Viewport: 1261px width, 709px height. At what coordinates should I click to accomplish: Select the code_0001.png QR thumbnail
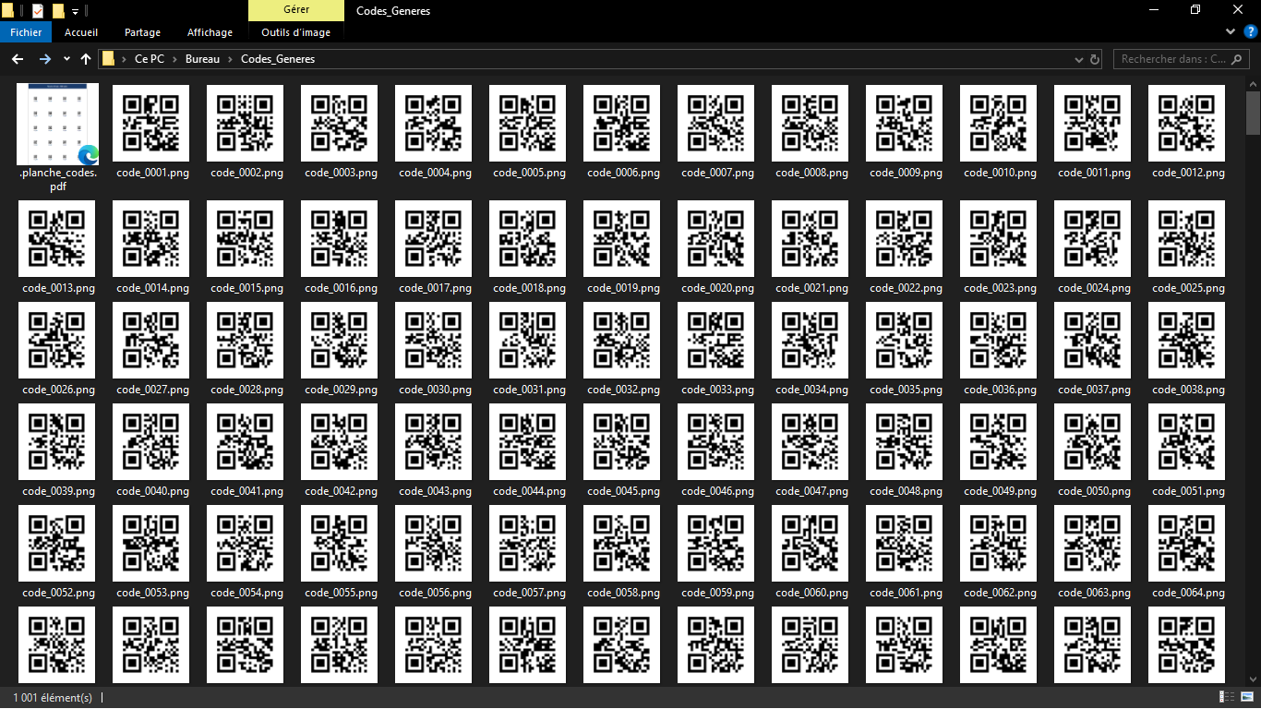click(x=152, y=124)
